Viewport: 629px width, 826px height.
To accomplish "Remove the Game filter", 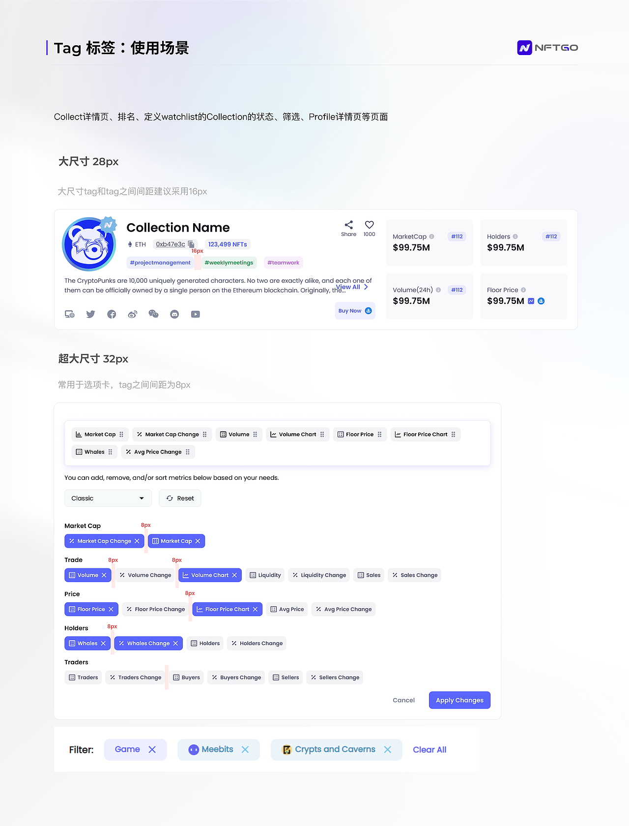I will coord(152,749).
